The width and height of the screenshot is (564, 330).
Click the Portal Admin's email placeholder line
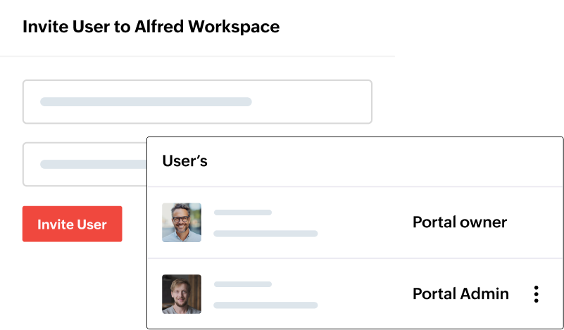(265, 305)
